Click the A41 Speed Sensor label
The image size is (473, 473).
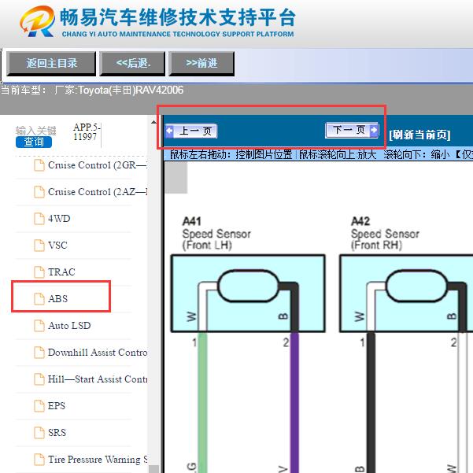(216, 233)
